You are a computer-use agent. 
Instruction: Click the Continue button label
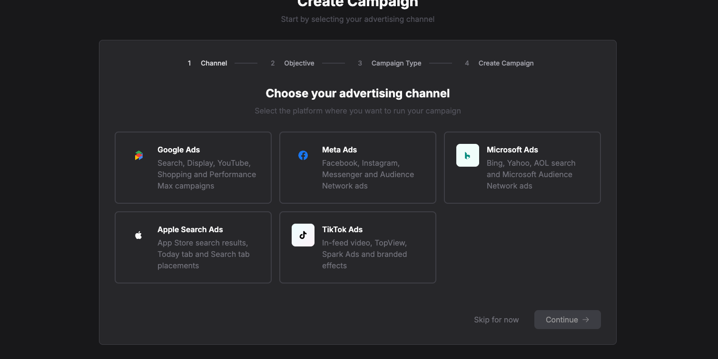click(x=561, y=320)
